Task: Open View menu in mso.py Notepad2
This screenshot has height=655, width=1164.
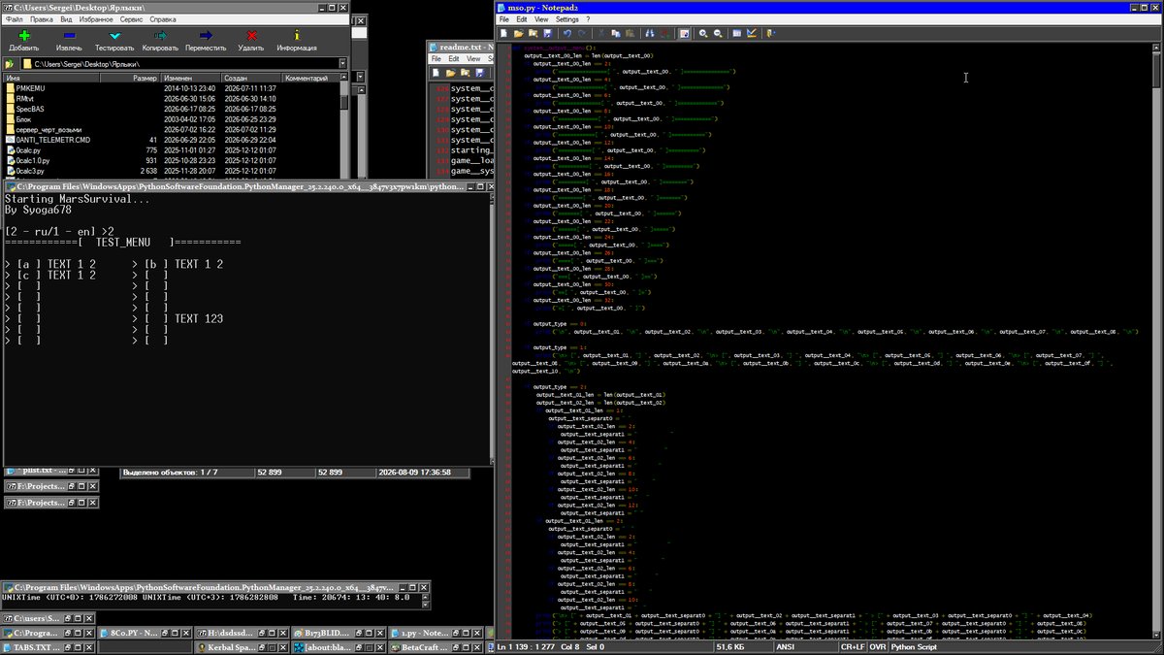Action: tap(540, 18)
